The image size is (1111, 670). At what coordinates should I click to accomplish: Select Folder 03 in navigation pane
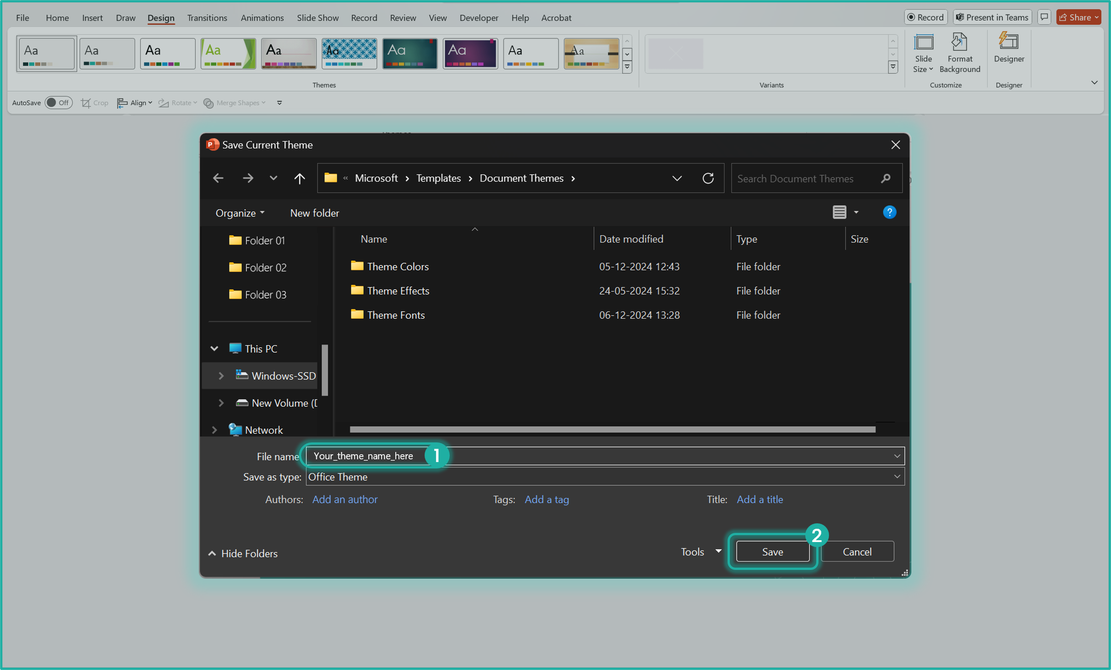click(258, 295)
